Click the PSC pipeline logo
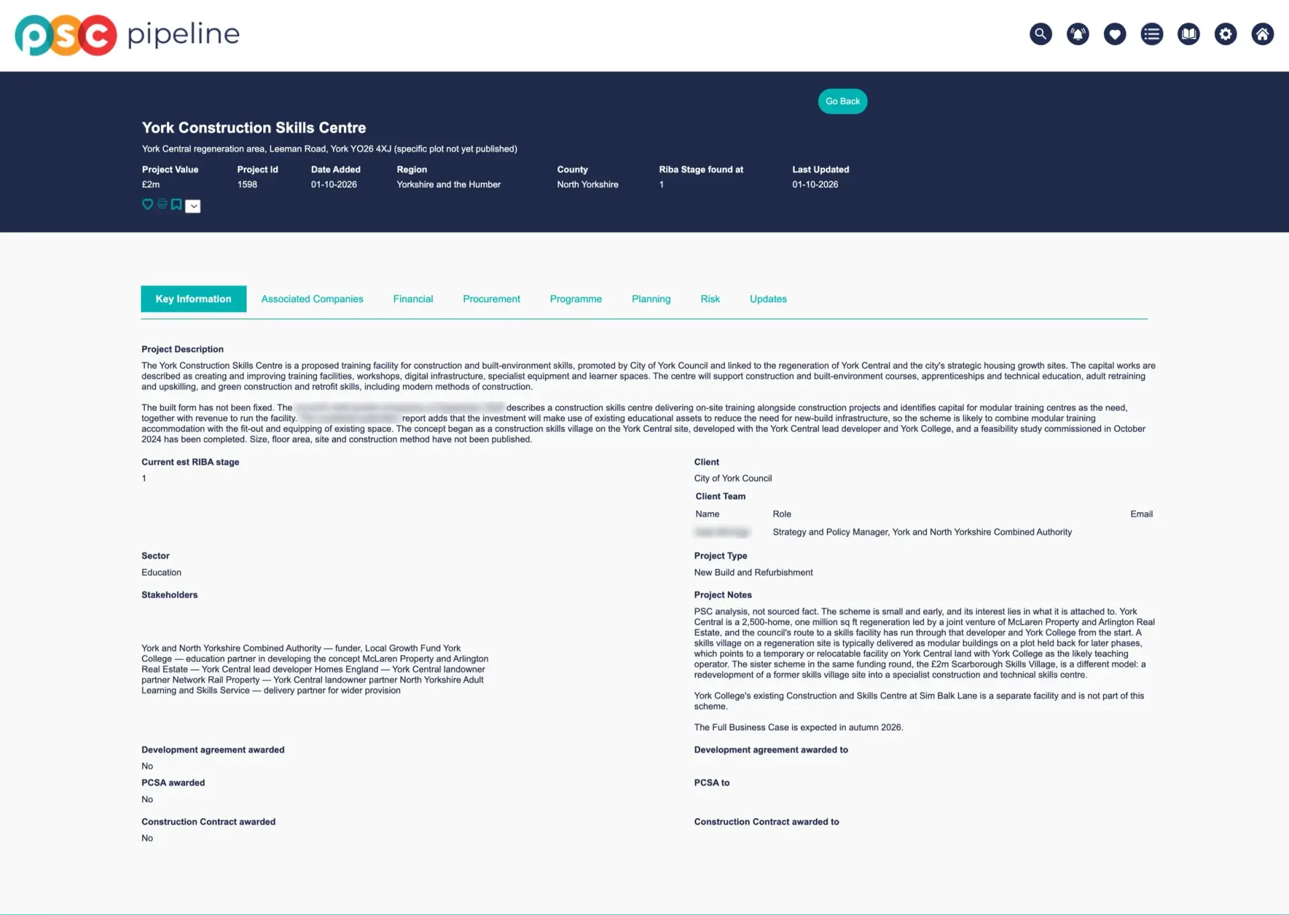Image resolution: width=1289 pixels, height=915 pixels. click(x=127, y=35)
